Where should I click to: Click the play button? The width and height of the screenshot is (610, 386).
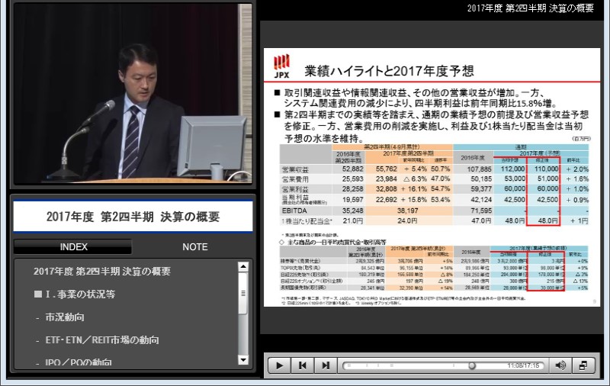tap(279, 365)
